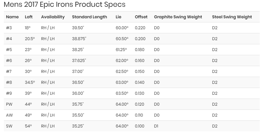Select the #8 iron name cell
Image resolution: width=263 pixels, height=139 pixels.
[9, 83]
